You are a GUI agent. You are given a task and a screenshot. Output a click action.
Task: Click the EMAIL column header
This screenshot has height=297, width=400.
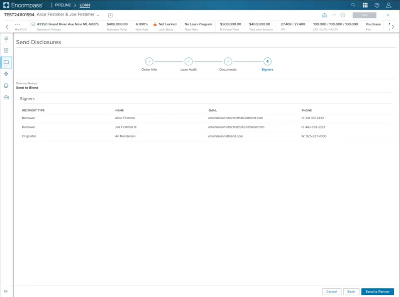(212, 111)
